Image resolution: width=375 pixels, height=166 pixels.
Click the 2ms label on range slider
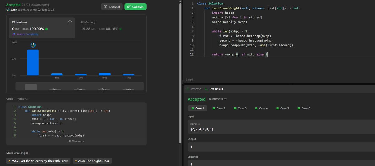tap(80, 89)
